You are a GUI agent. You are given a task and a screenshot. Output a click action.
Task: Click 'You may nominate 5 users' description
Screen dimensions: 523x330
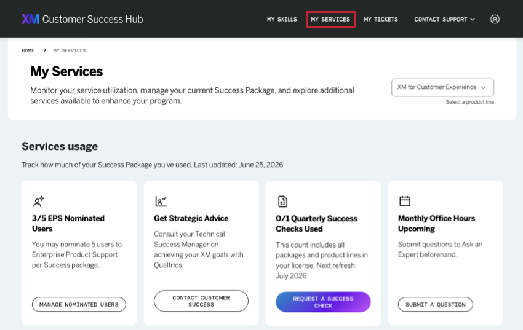coord(77,255)
